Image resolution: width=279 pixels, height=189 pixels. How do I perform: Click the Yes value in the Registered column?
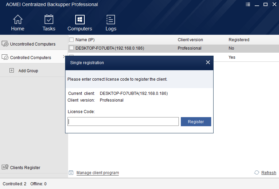pos(232,57)
